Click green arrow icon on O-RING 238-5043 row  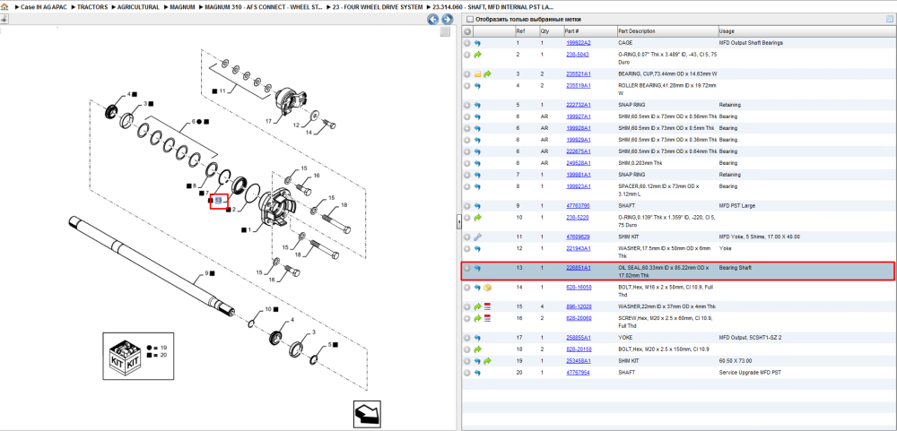[478, 55]
